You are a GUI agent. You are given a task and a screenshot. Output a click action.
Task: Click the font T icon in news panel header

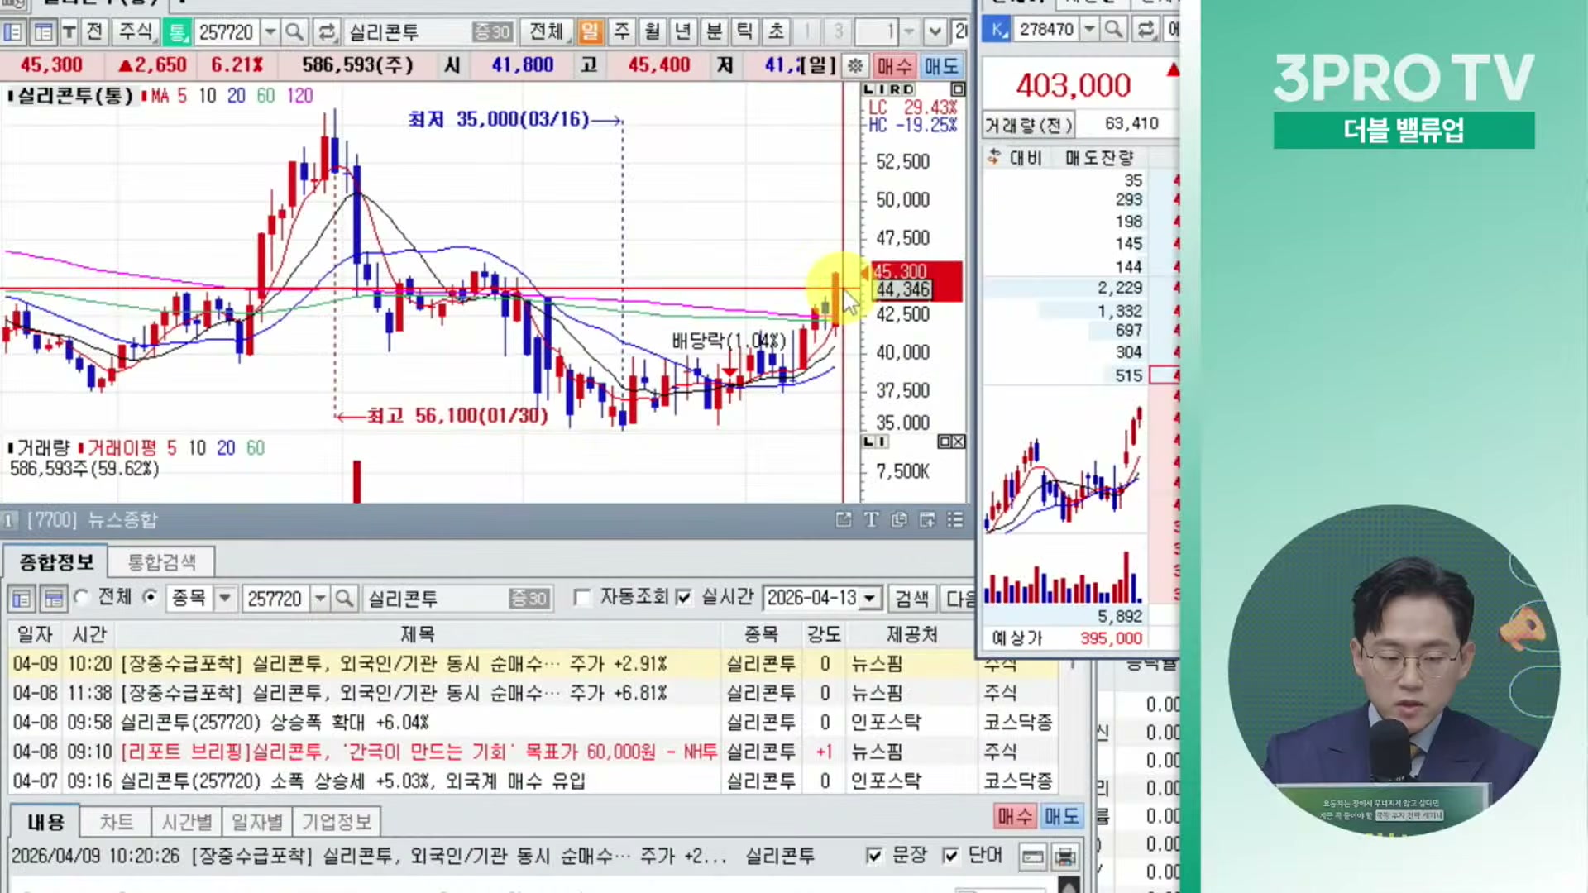(x=871, y=519)
